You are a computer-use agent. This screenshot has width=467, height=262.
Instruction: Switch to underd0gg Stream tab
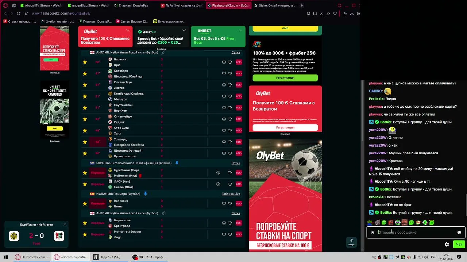point(88,5)
